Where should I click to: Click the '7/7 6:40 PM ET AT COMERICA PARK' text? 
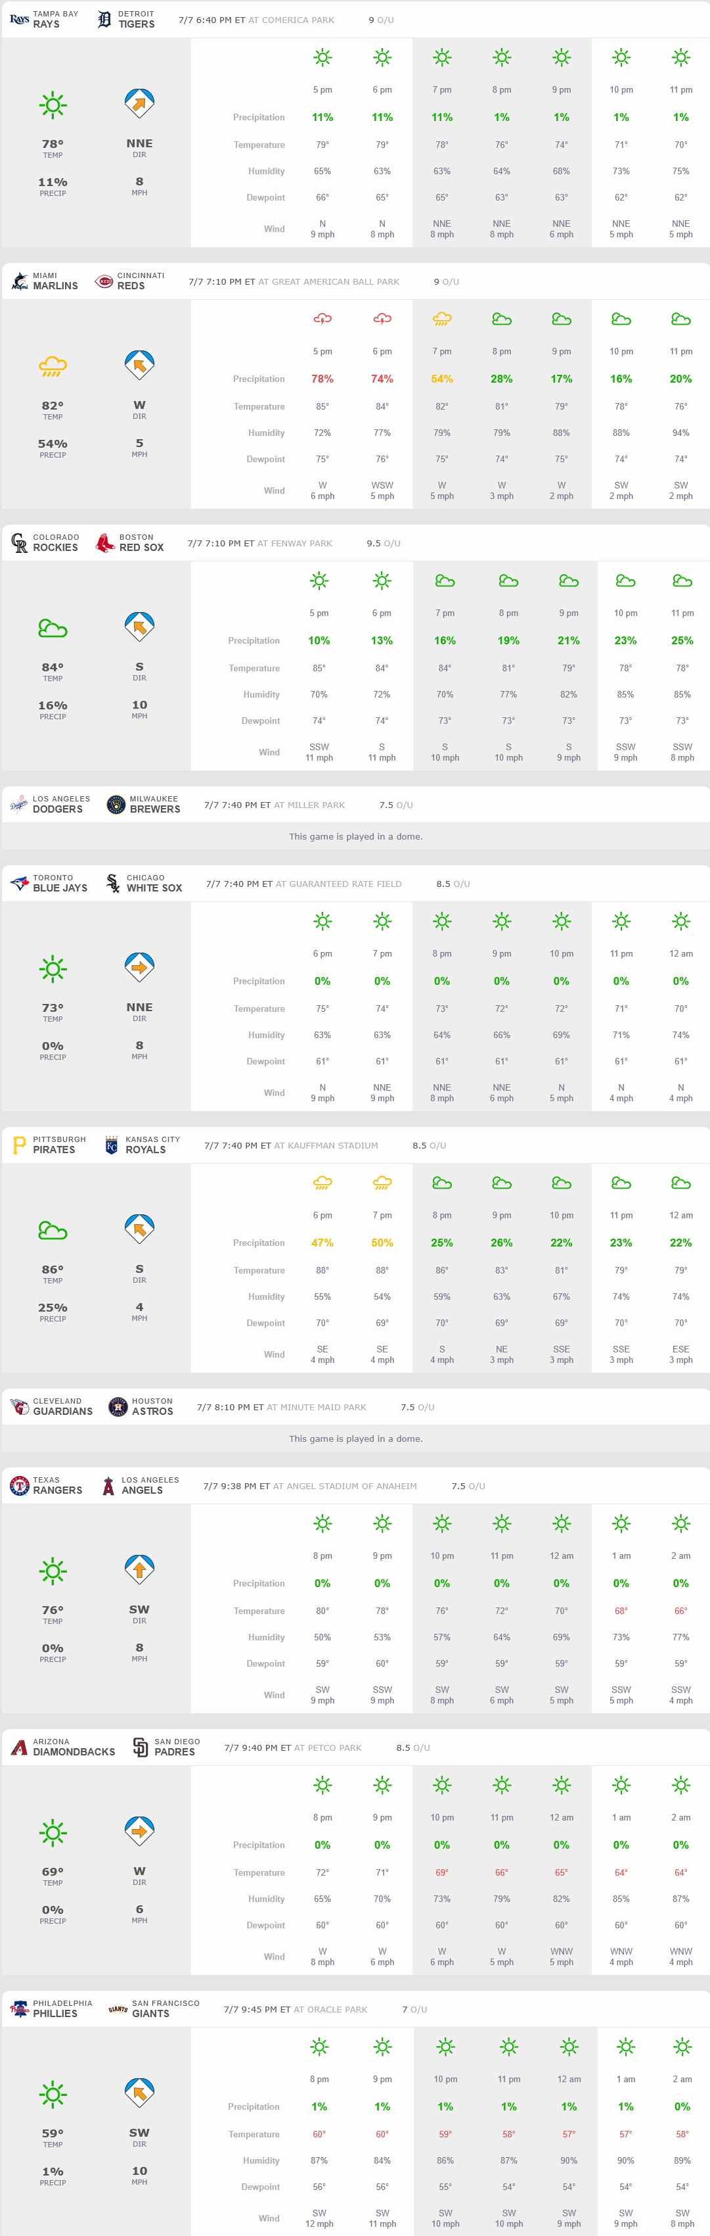coord(257,20)
